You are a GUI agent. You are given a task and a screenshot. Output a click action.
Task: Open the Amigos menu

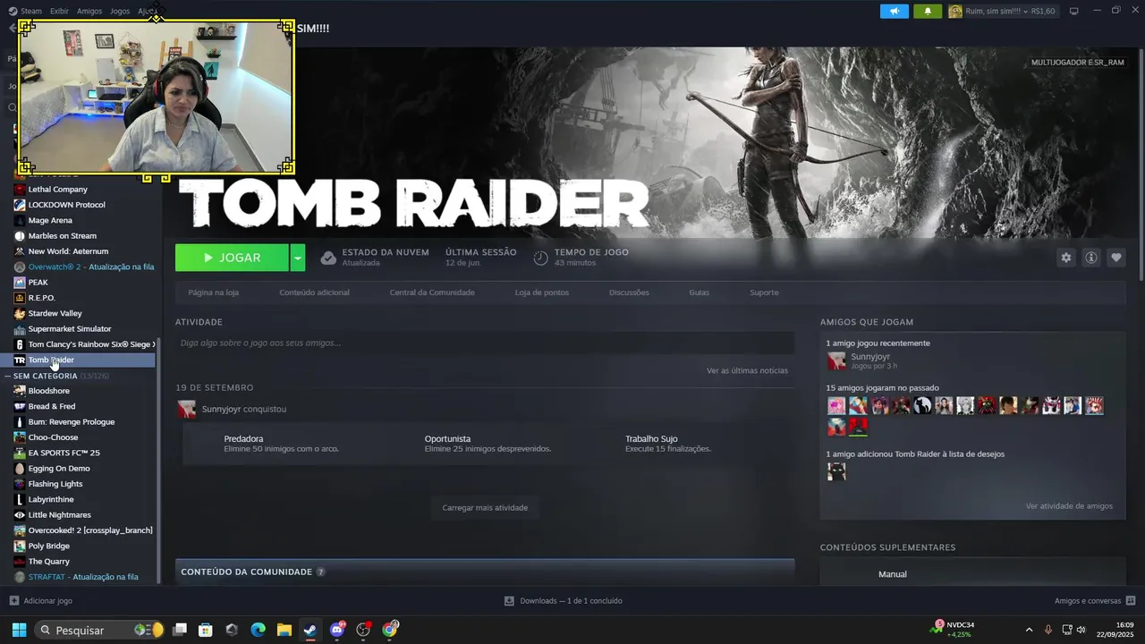(89, 11)
